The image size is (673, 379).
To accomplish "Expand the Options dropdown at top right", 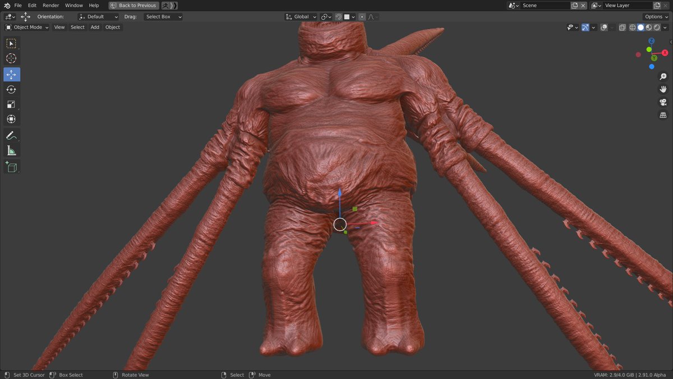I will (x=654, y=16).
